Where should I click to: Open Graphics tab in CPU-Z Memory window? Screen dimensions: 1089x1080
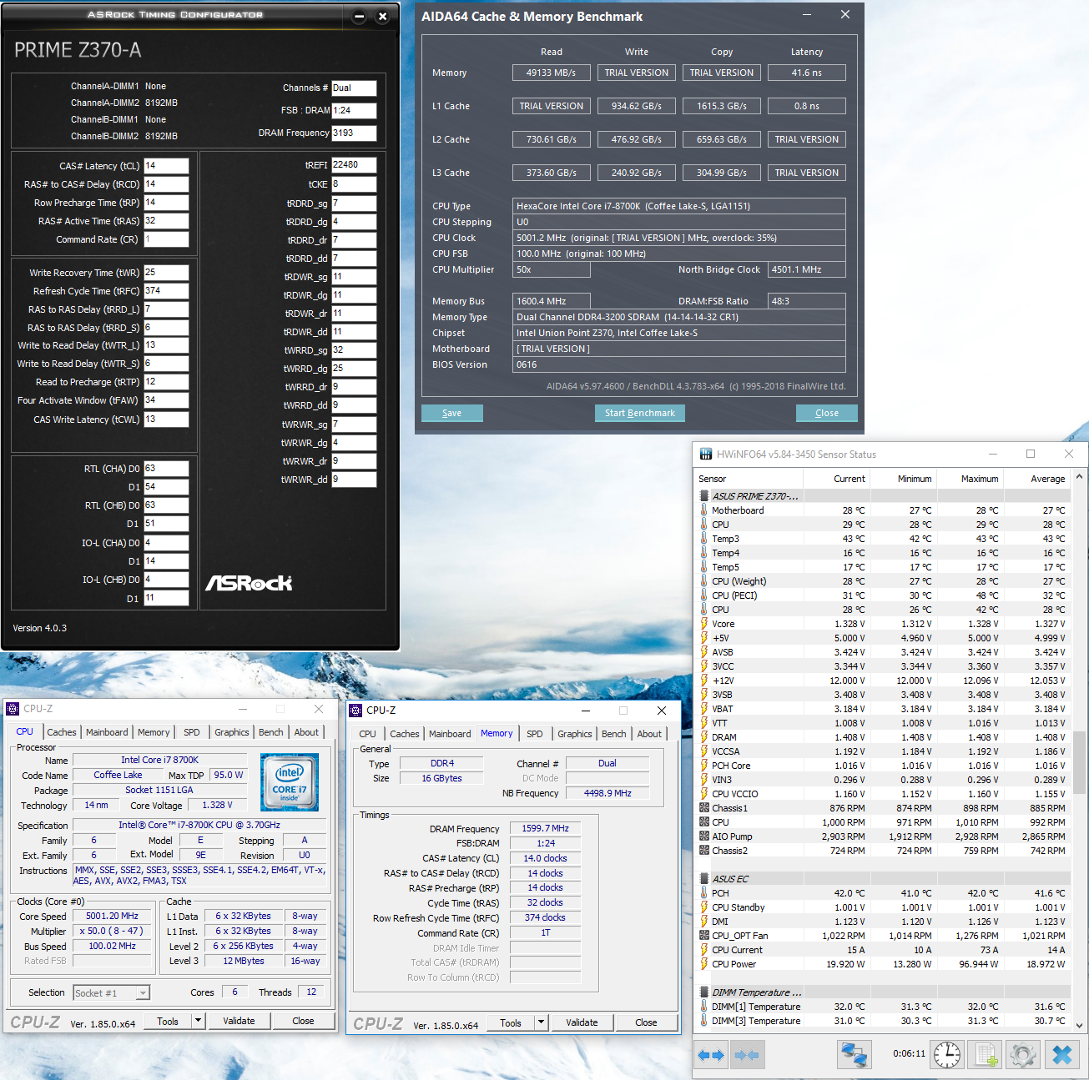click(x=575, y=734)
